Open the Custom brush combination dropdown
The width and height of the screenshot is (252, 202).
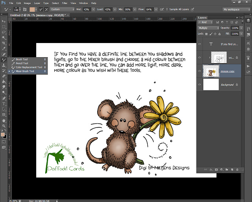[62, 9]
